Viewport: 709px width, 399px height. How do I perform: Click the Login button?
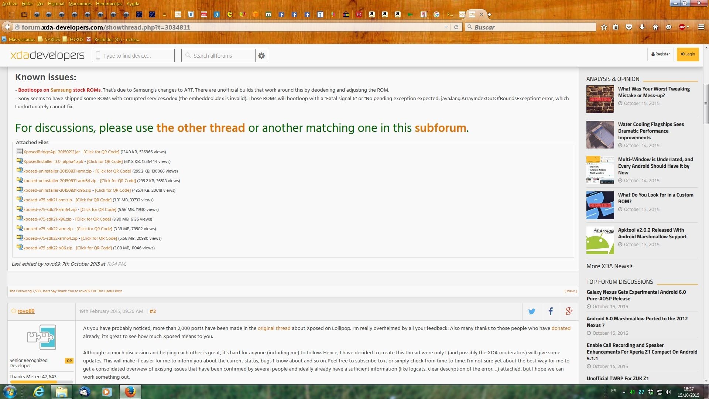tap(688, 54)
